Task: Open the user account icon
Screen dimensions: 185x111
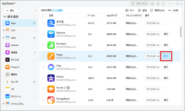Action: (158, 4)
